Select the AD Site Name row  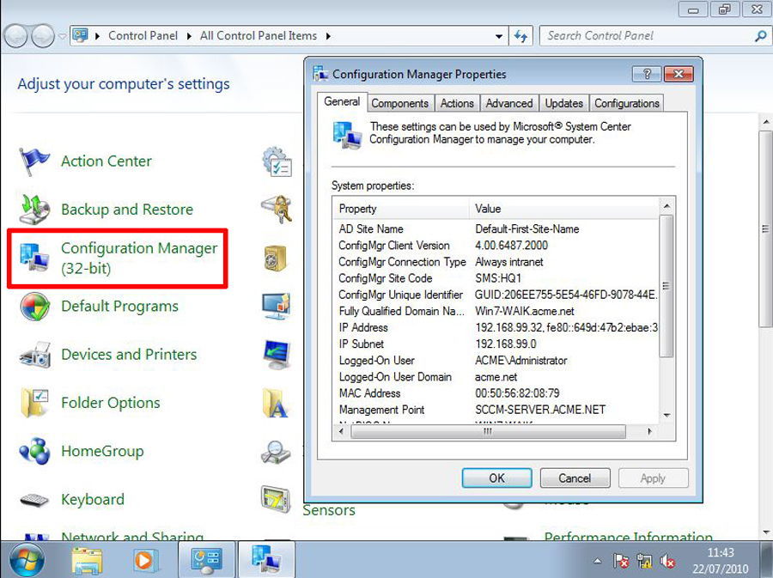click(496, 229)
